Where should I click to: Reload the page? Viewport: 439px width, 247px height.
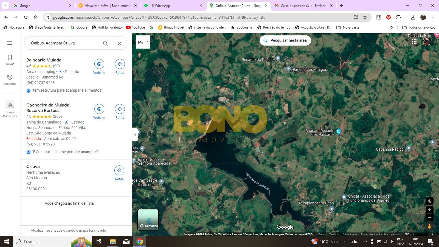(26, 17)
